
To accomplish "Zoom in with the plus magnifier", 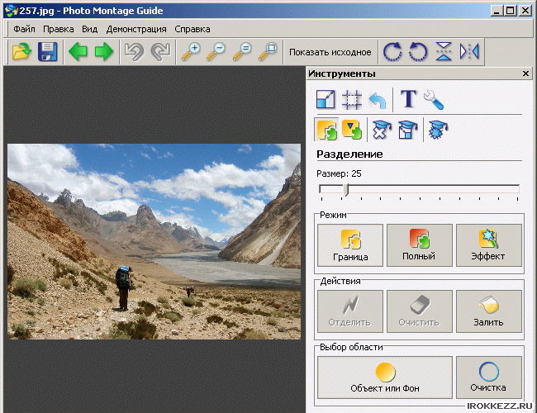I will 190,52.
